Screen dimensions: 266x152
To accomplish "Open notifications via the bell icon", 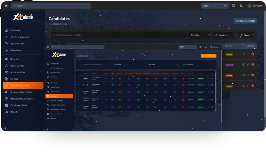I will tap(241, 6).
